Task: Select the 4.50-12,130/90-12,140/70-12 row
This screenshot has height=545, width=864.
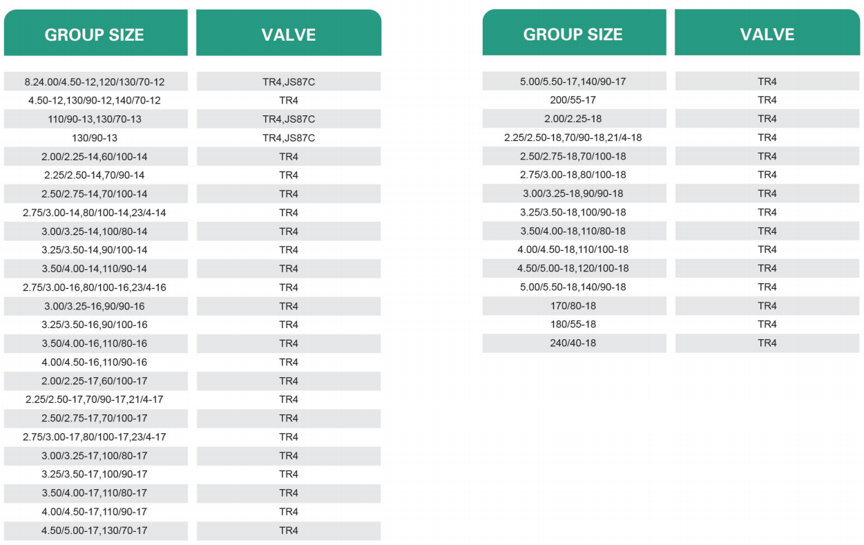Action: pyautogui.click(x=95, y=101)
